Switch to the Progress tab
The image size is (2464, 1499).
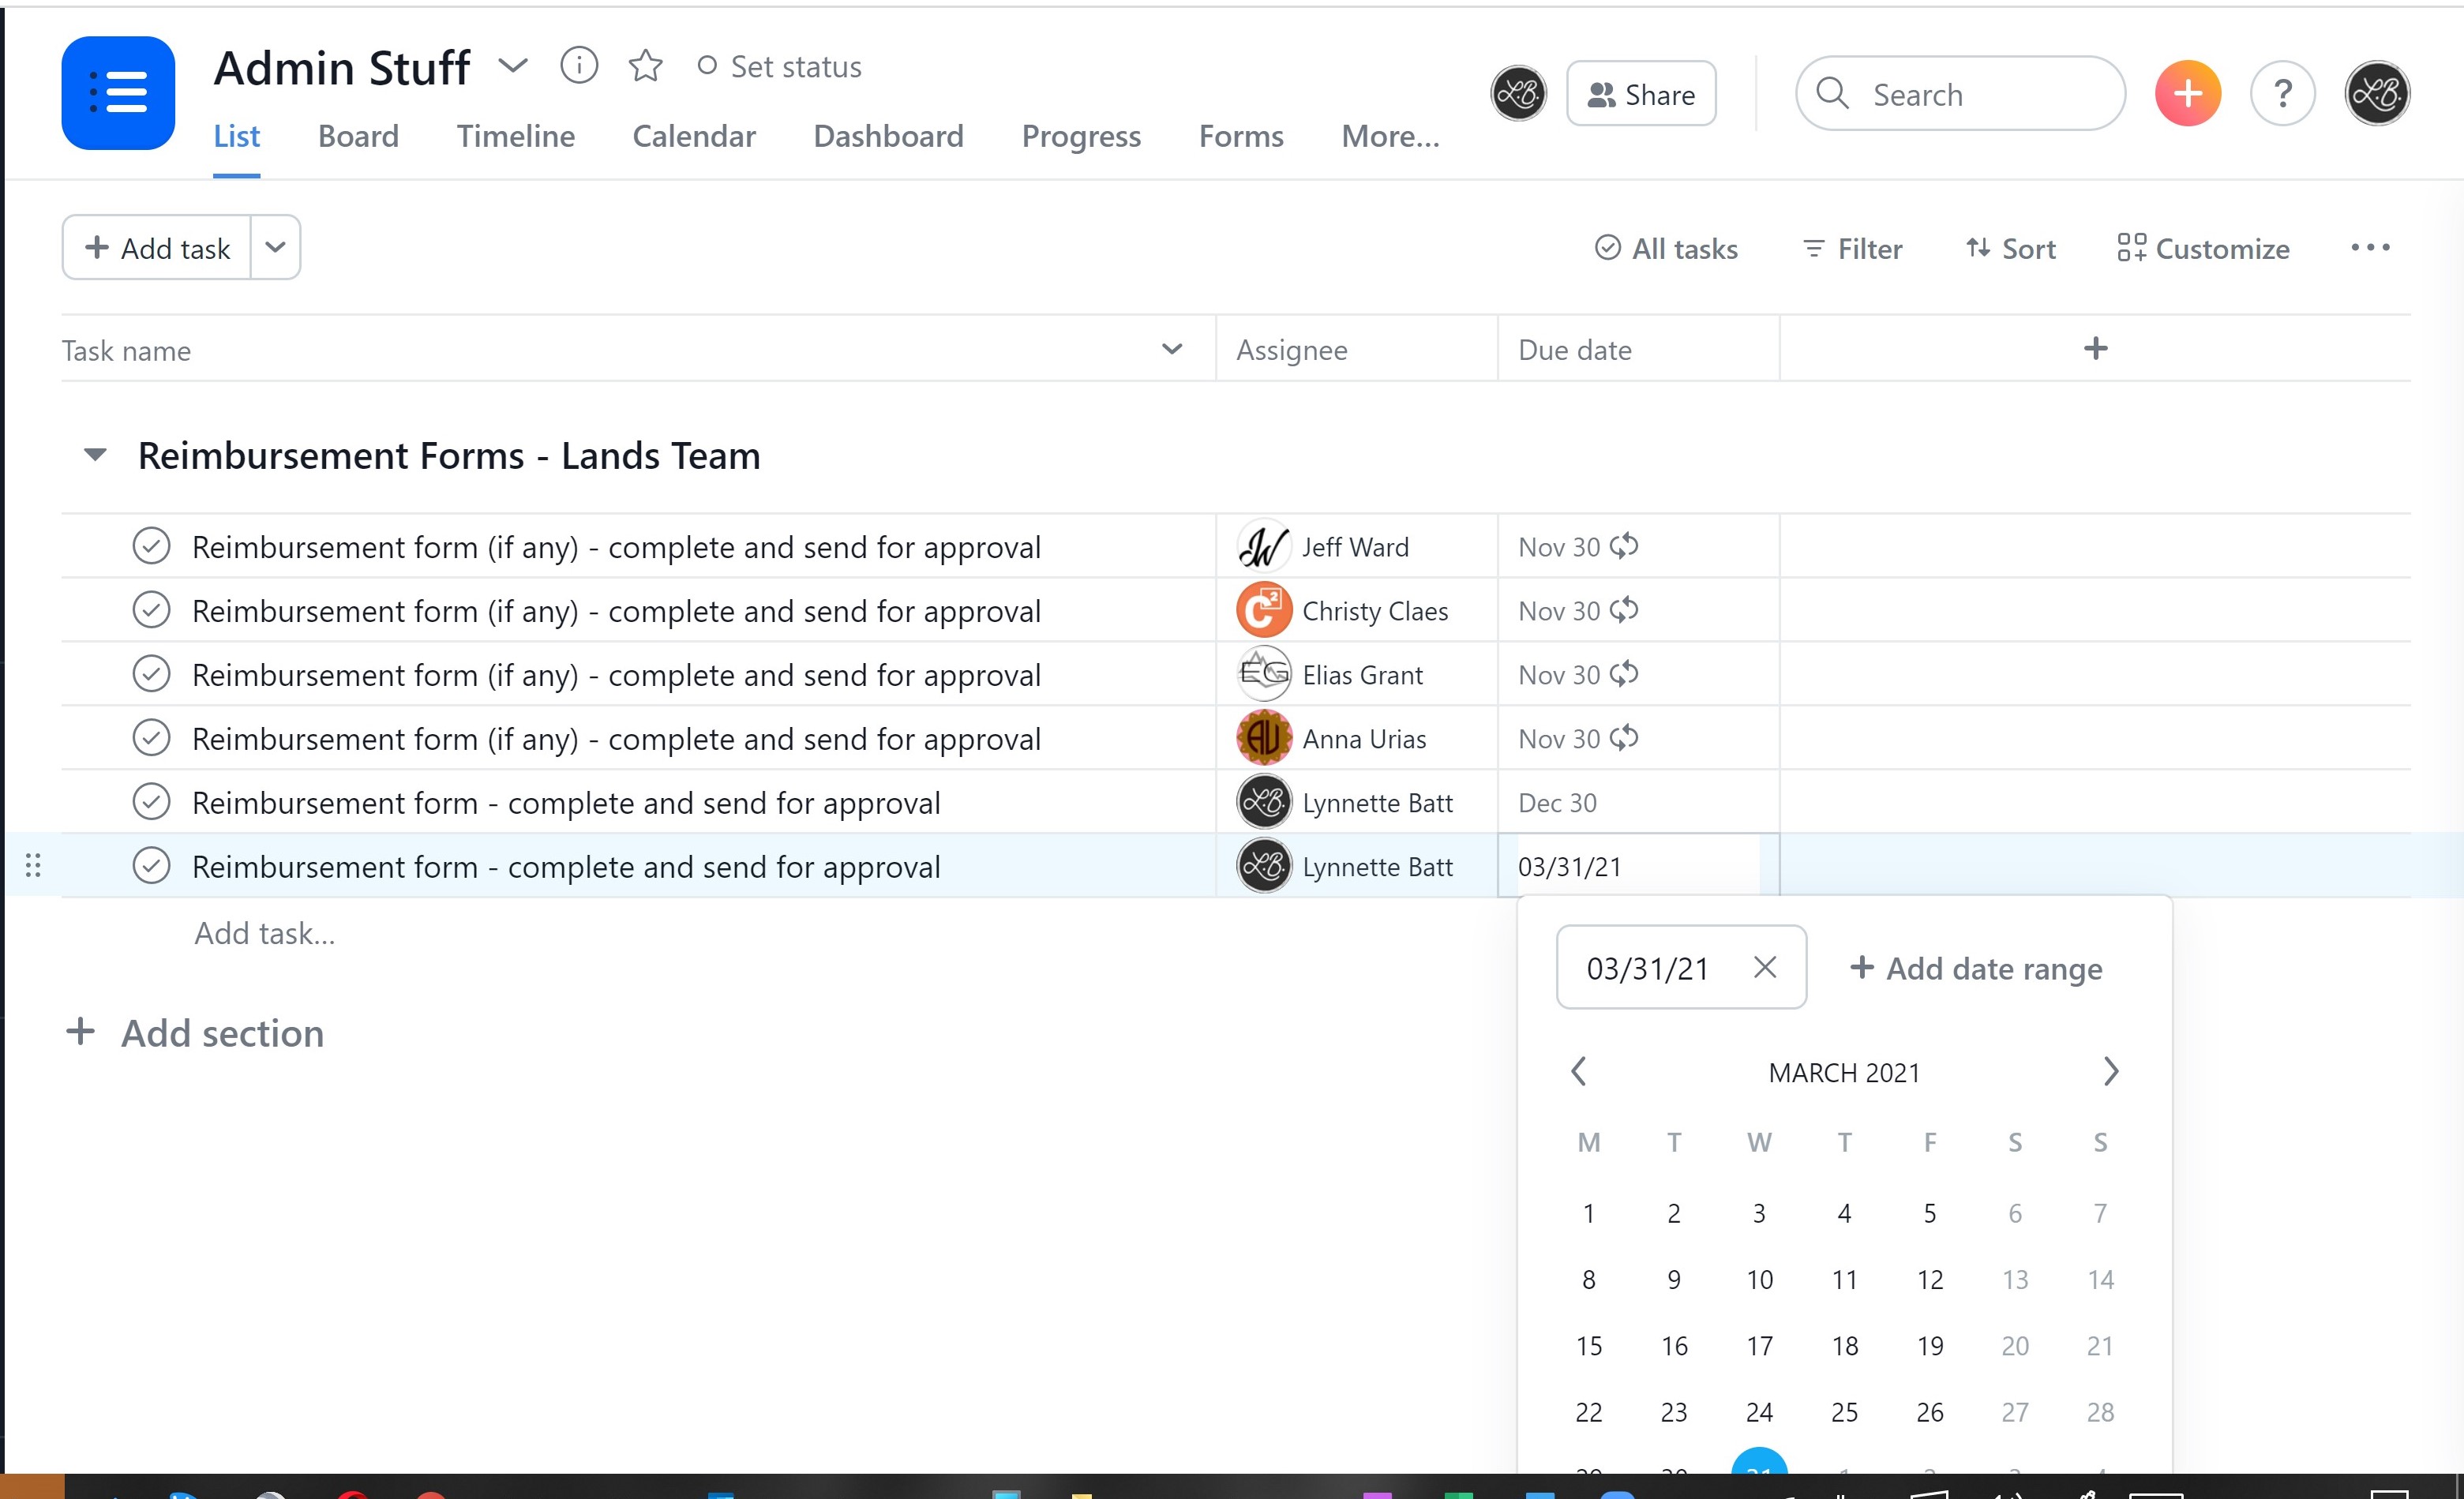click(1081, 136)
